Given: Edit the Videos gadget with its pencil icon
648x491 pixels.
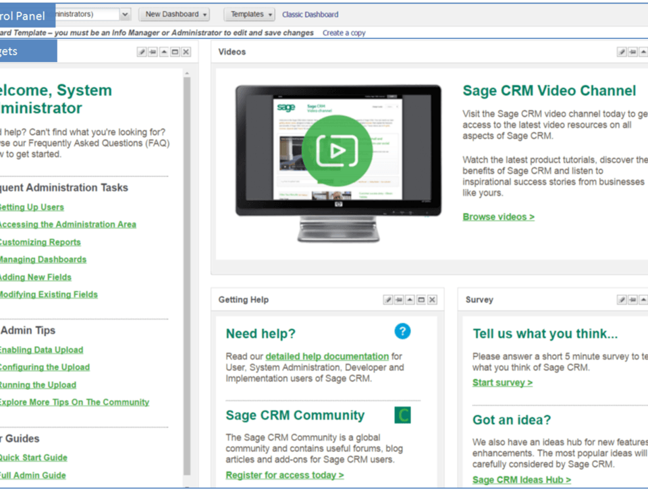Looking at the screenshot, I should click(x=622, y=52).
